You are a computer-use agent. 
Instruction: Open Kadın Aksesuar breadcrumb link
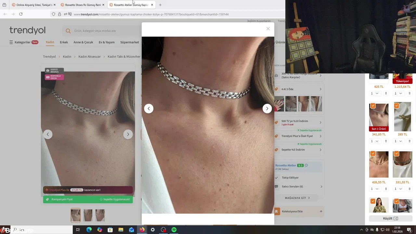point(89,57)
